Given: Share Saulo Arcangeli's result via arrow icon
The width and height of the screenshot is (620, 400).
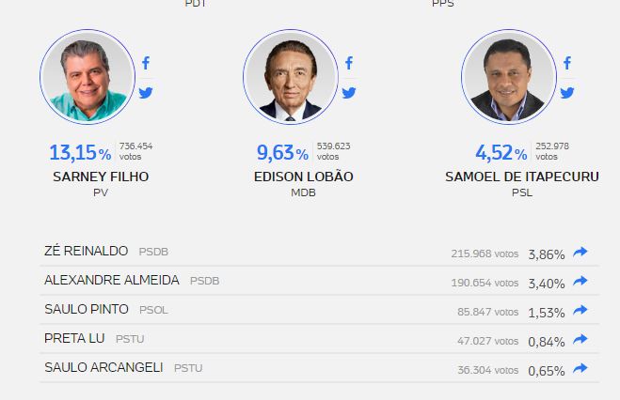Looking at the screenshot, I should coord(580,368).
